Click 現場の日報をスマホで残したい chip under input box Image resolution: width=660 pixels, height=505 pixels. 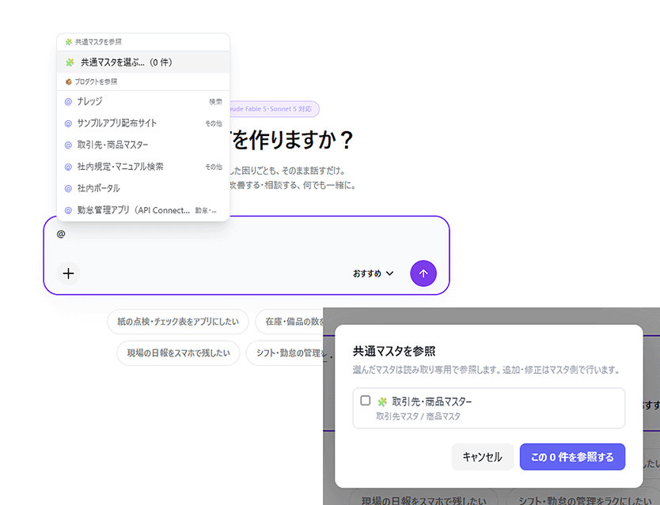coord(179,352)
